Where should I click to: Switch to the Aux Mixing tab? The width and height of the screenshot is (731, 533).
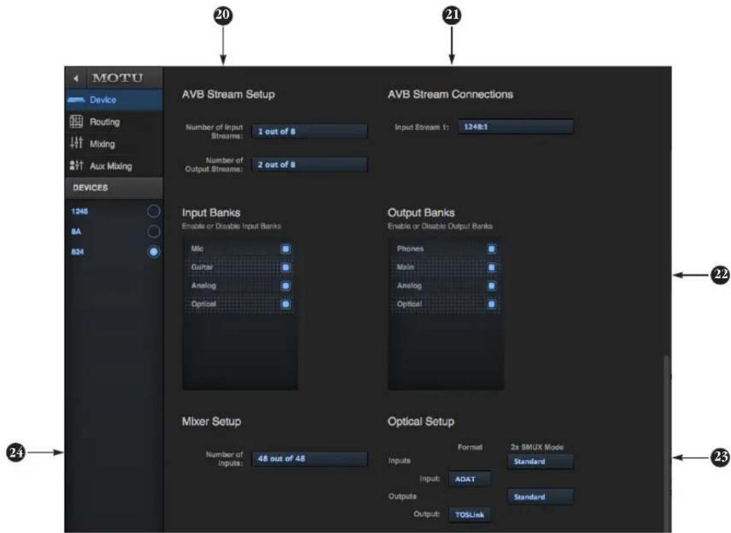click(x=114, y=166)
